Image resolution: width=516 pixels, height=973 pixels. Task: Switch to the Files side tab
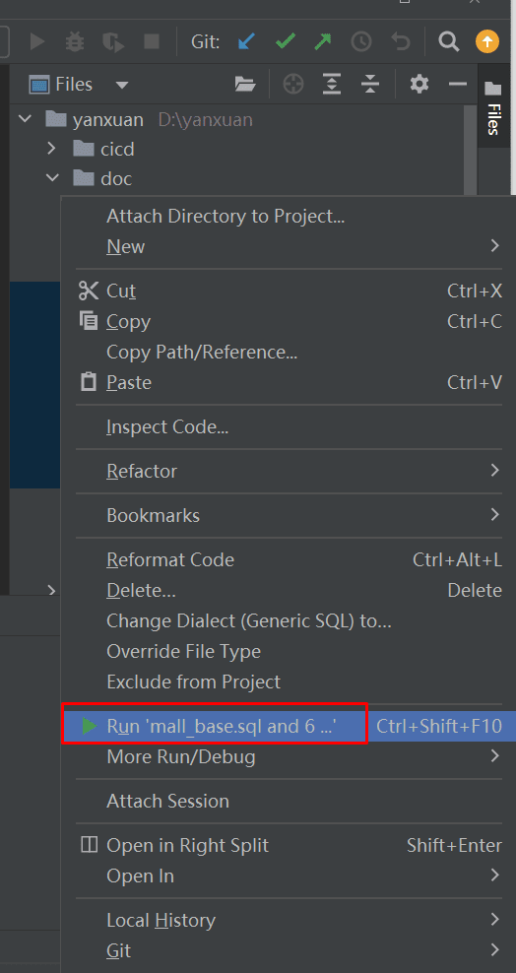(493, 110)
